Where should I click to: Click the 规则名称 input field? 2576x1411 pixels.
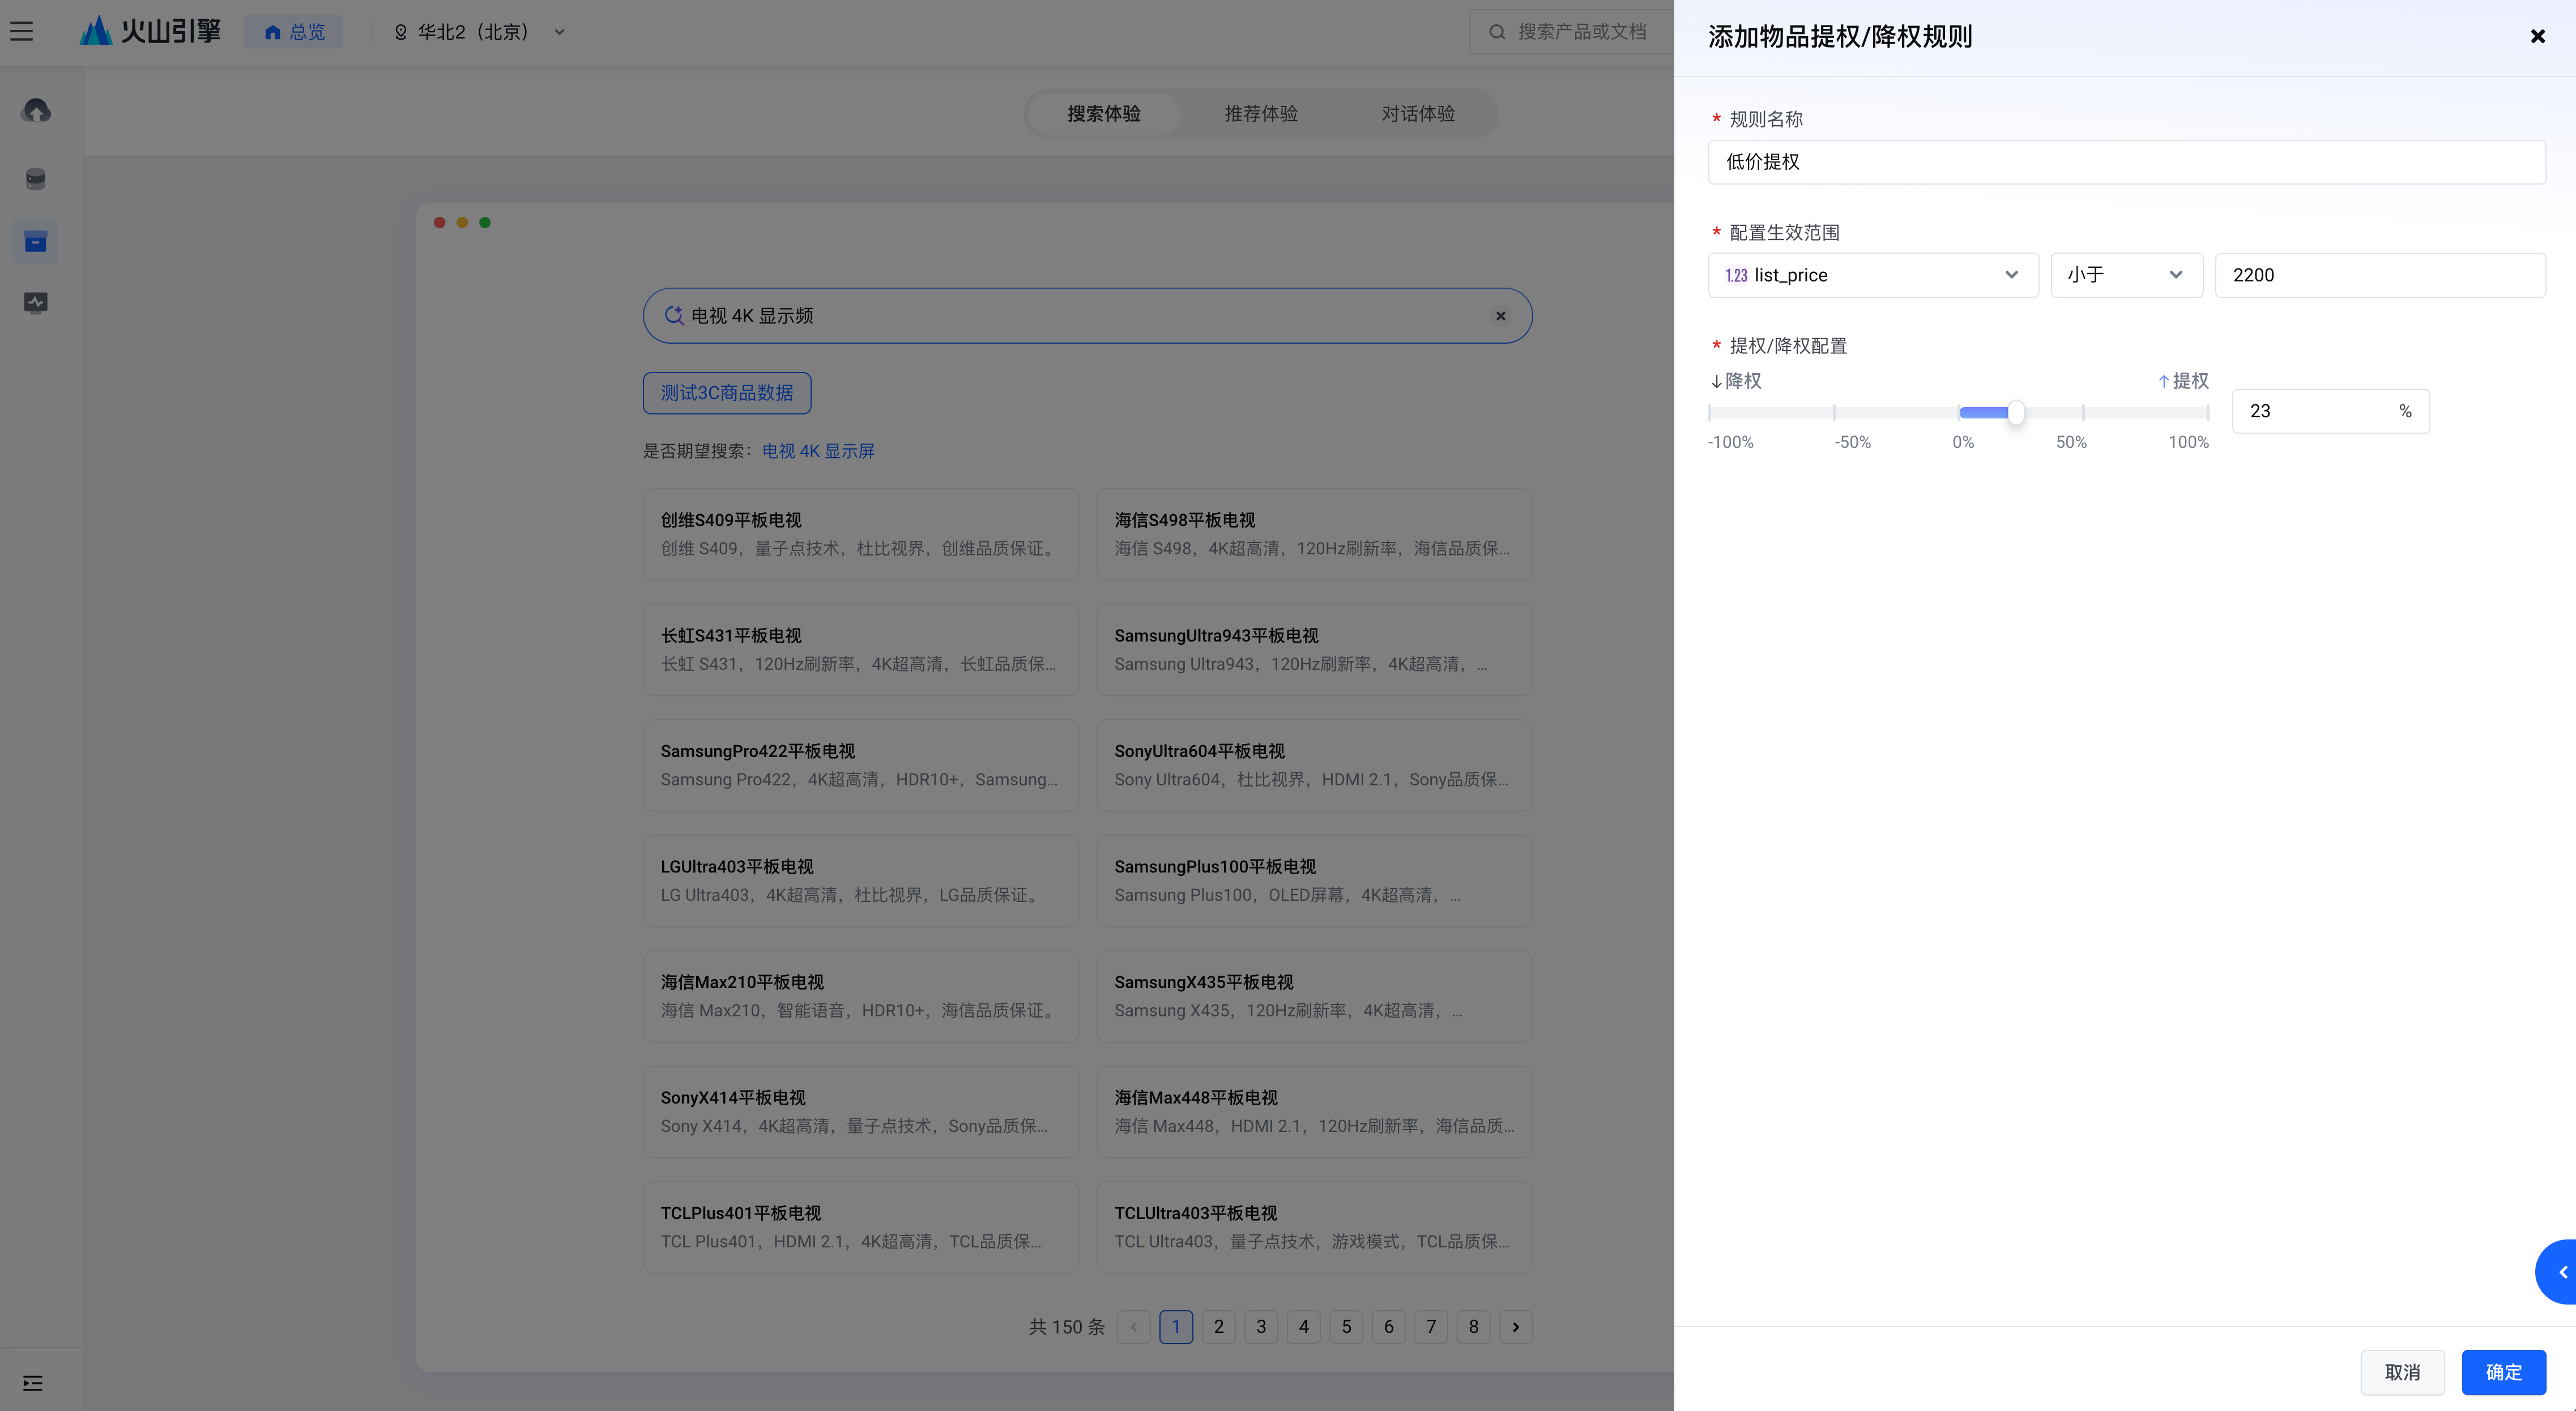pos(2126,162)
